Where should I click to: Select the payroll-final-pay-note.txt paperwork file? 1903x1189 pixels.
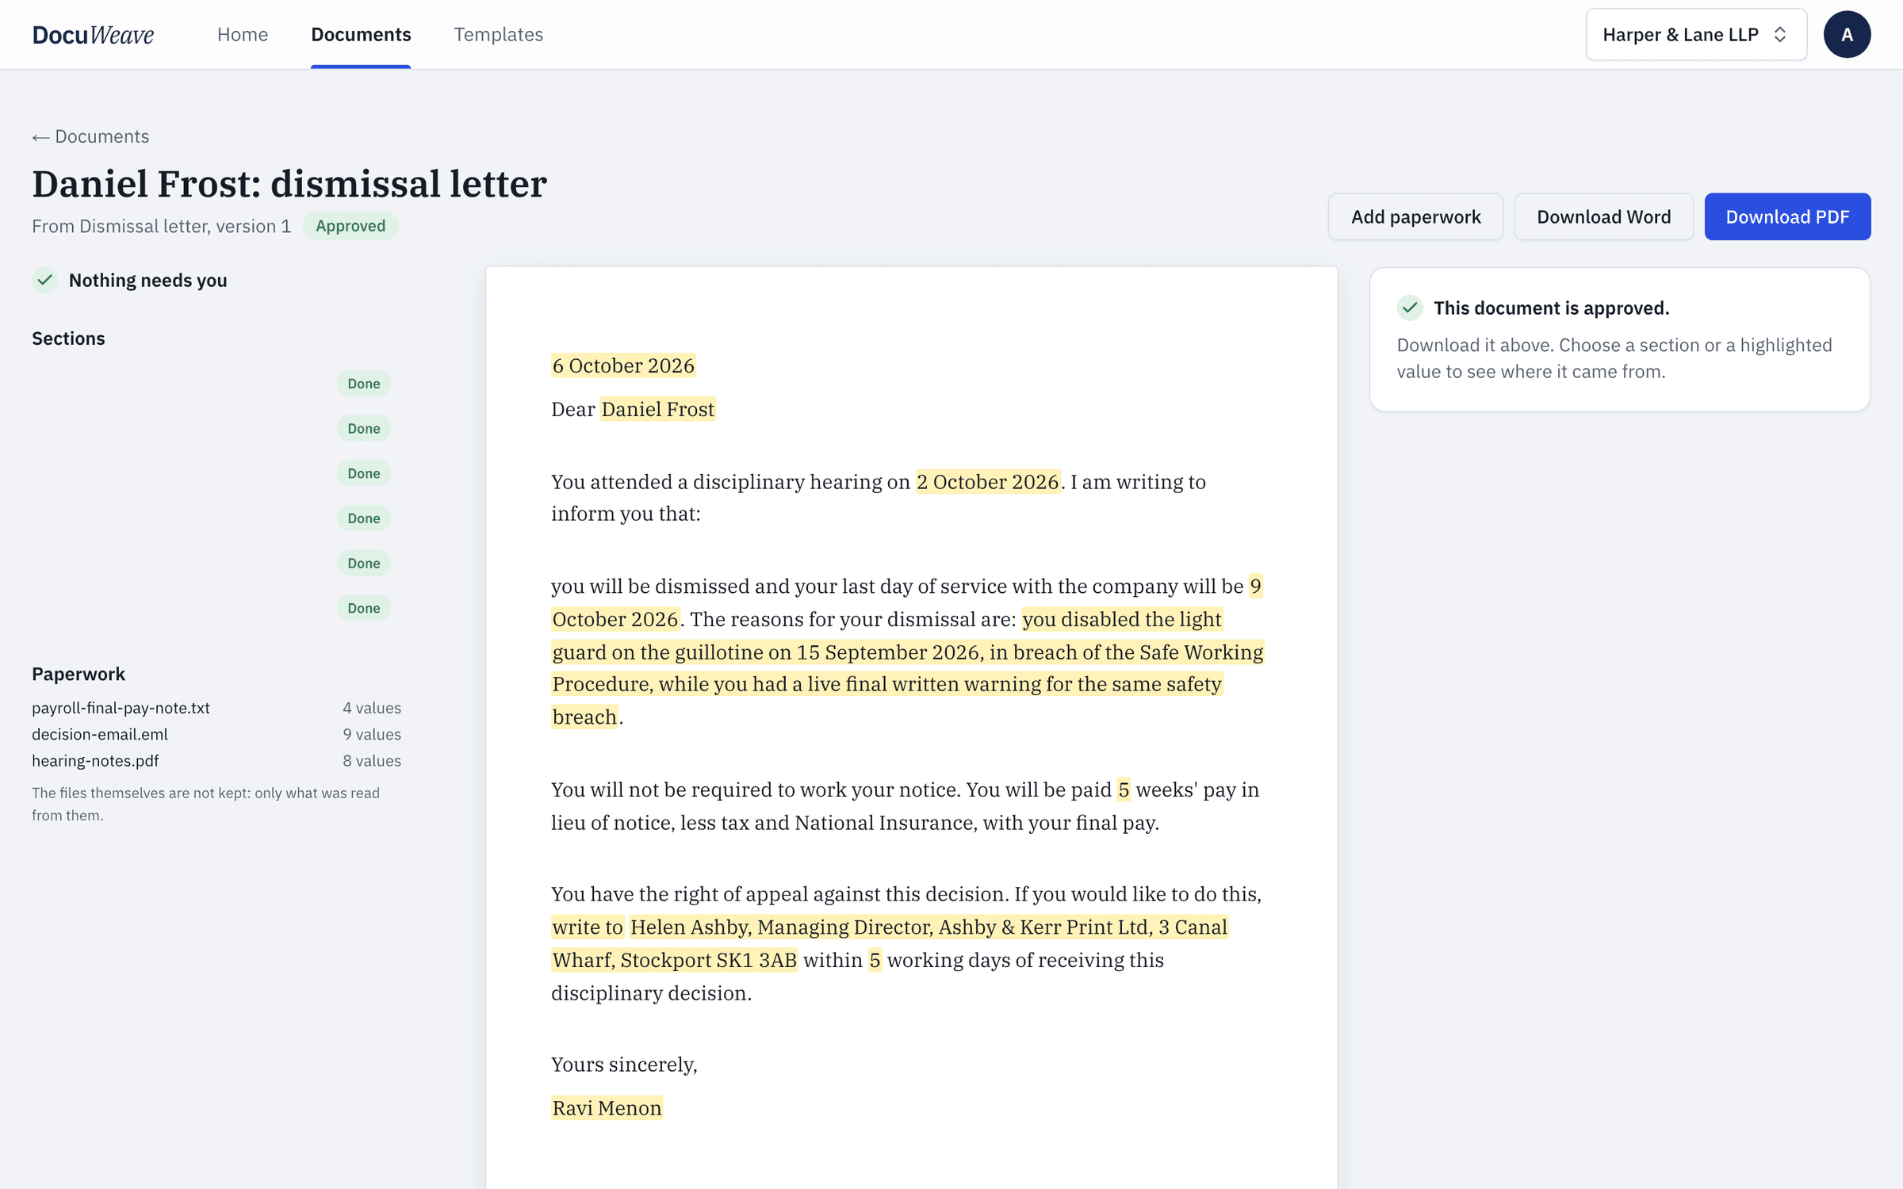[x=121, y=708]
